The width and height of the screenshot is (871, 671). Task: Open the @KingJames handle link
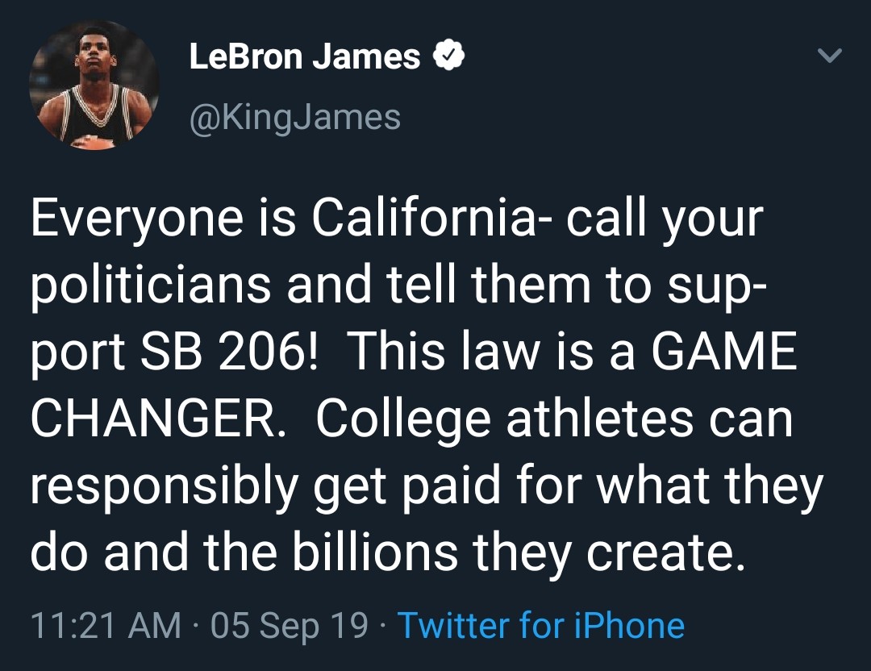click(x=294, y=118)
